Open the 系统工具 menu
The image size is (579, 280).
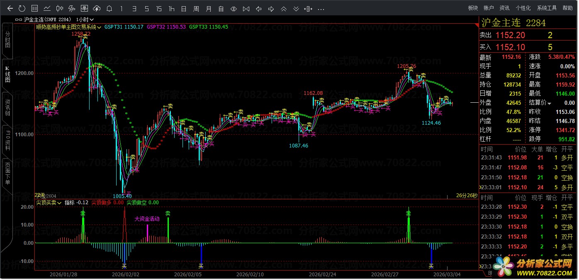coord(547,8)
